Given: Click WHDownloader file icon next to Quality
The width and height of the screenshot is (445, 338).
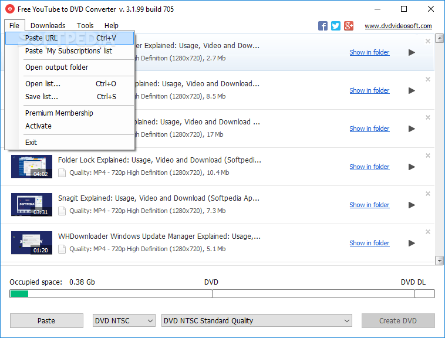Looking at the screenshot, I should pyautogui.click(x=62, y=249).
